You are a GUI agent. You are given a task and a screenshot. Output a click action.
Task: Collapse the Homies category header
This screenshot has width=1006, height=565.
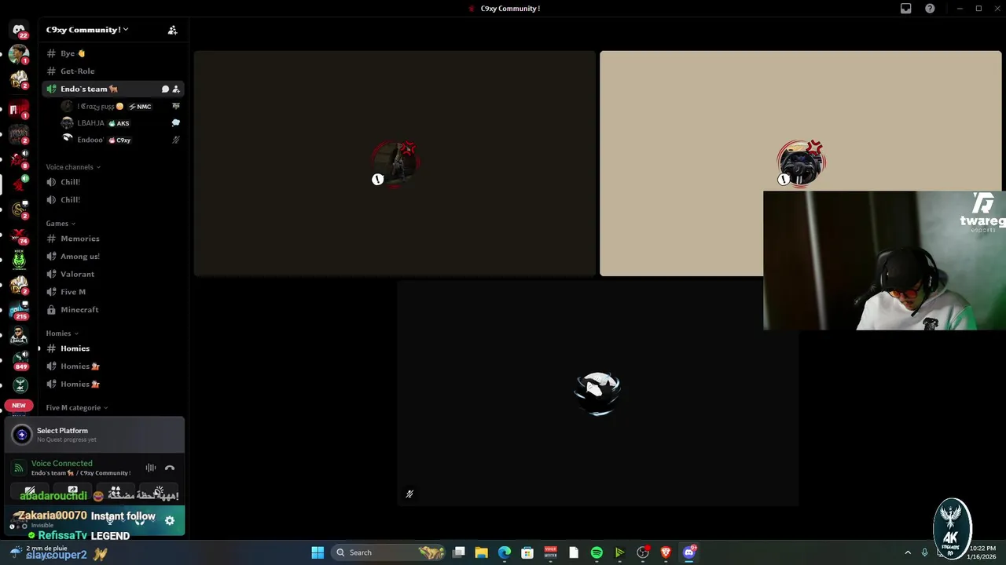(62, 334)
